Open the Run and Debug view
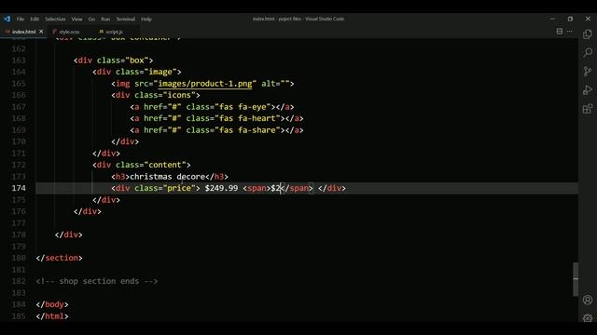Screen dimensions: 597x335 [x=588, y=90]
